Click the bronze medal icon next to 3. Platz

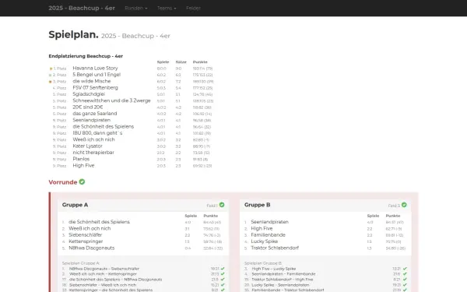[51, 82]
